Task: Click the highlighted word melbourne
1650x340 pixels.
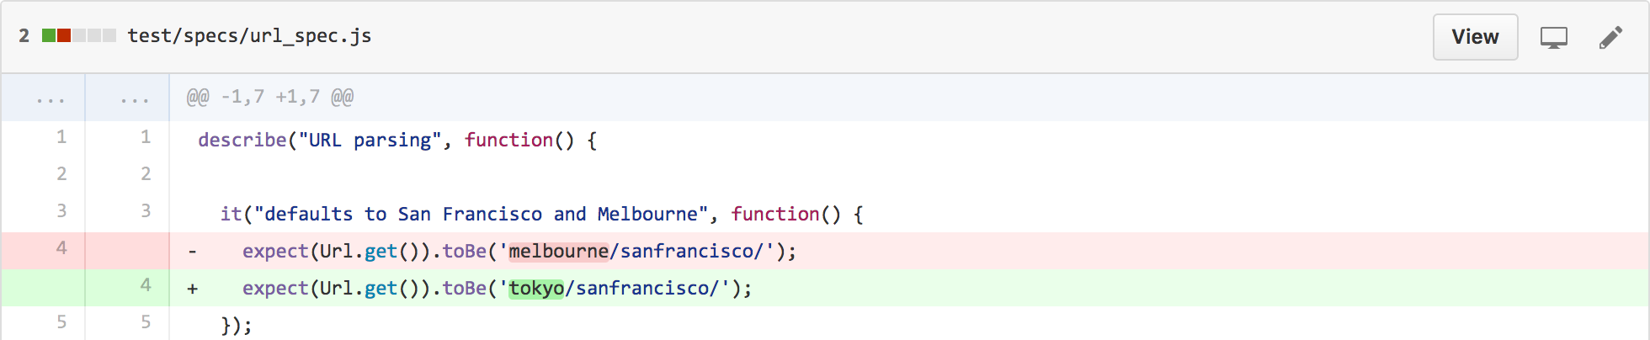Action: 558,251
